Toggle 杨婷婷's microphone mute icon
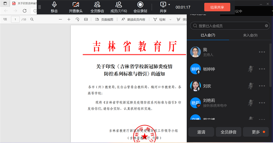The width and height of the screenshot is (273, 143). click(x=250, y=69)
